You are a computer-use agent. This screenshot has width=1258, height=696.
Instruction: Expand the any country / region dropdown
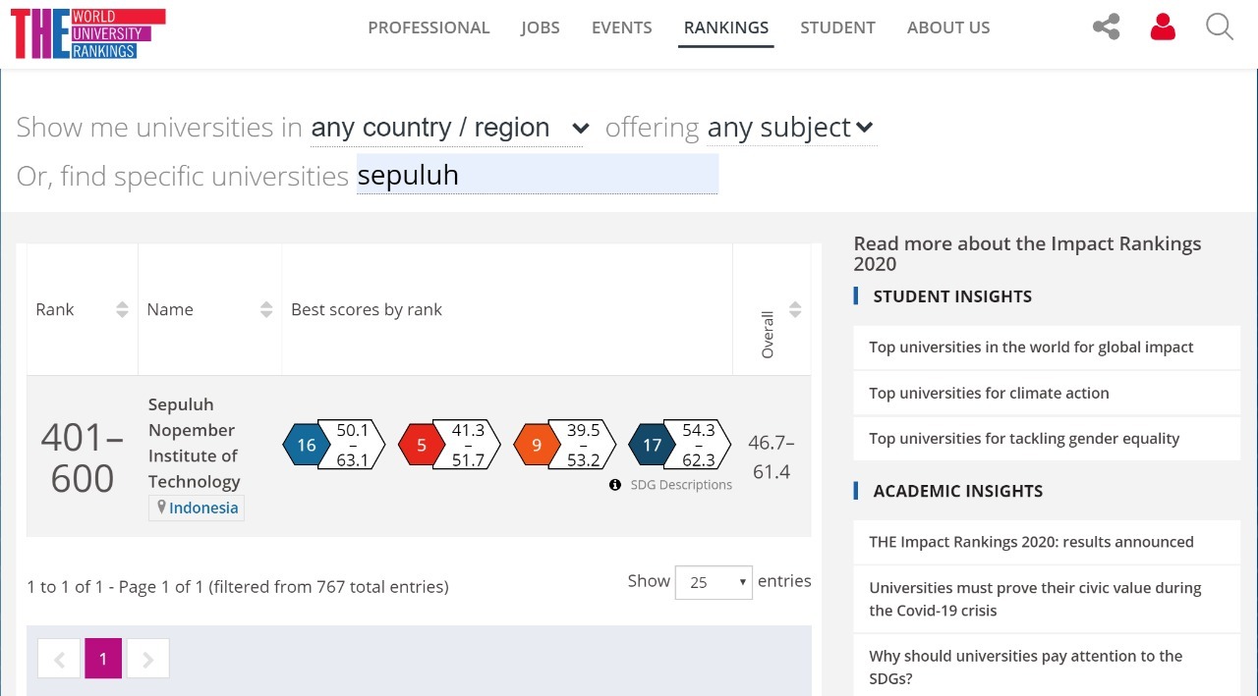point(449,128)
